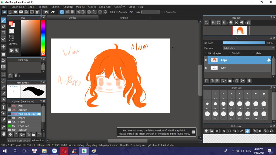Viewport: 276px width, 155px height.
Task: Select layer Lớp1 in the layer list
Action: [x=238, y=68]
